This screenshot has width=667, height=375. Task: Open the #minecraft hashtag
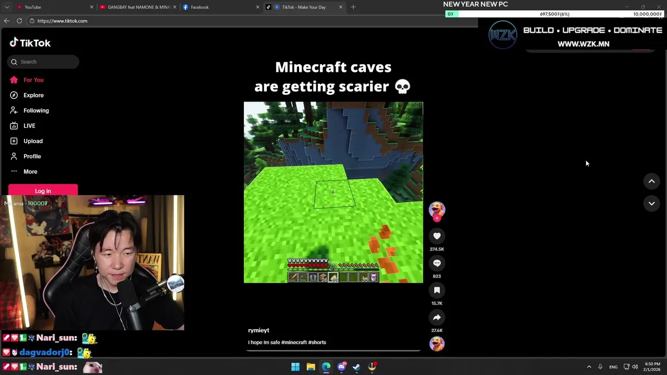pos(294,342)
